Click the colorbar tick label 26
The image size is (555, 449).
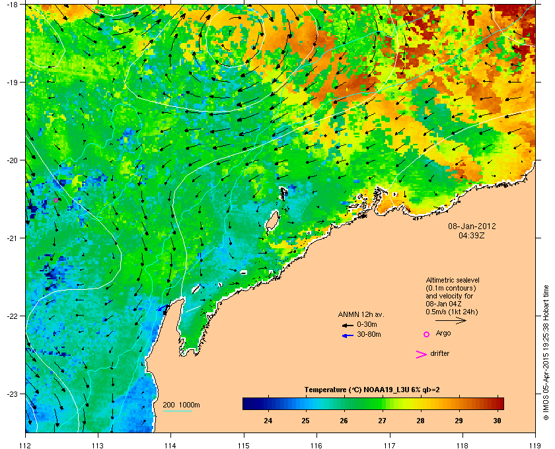(x=344, y=421)
